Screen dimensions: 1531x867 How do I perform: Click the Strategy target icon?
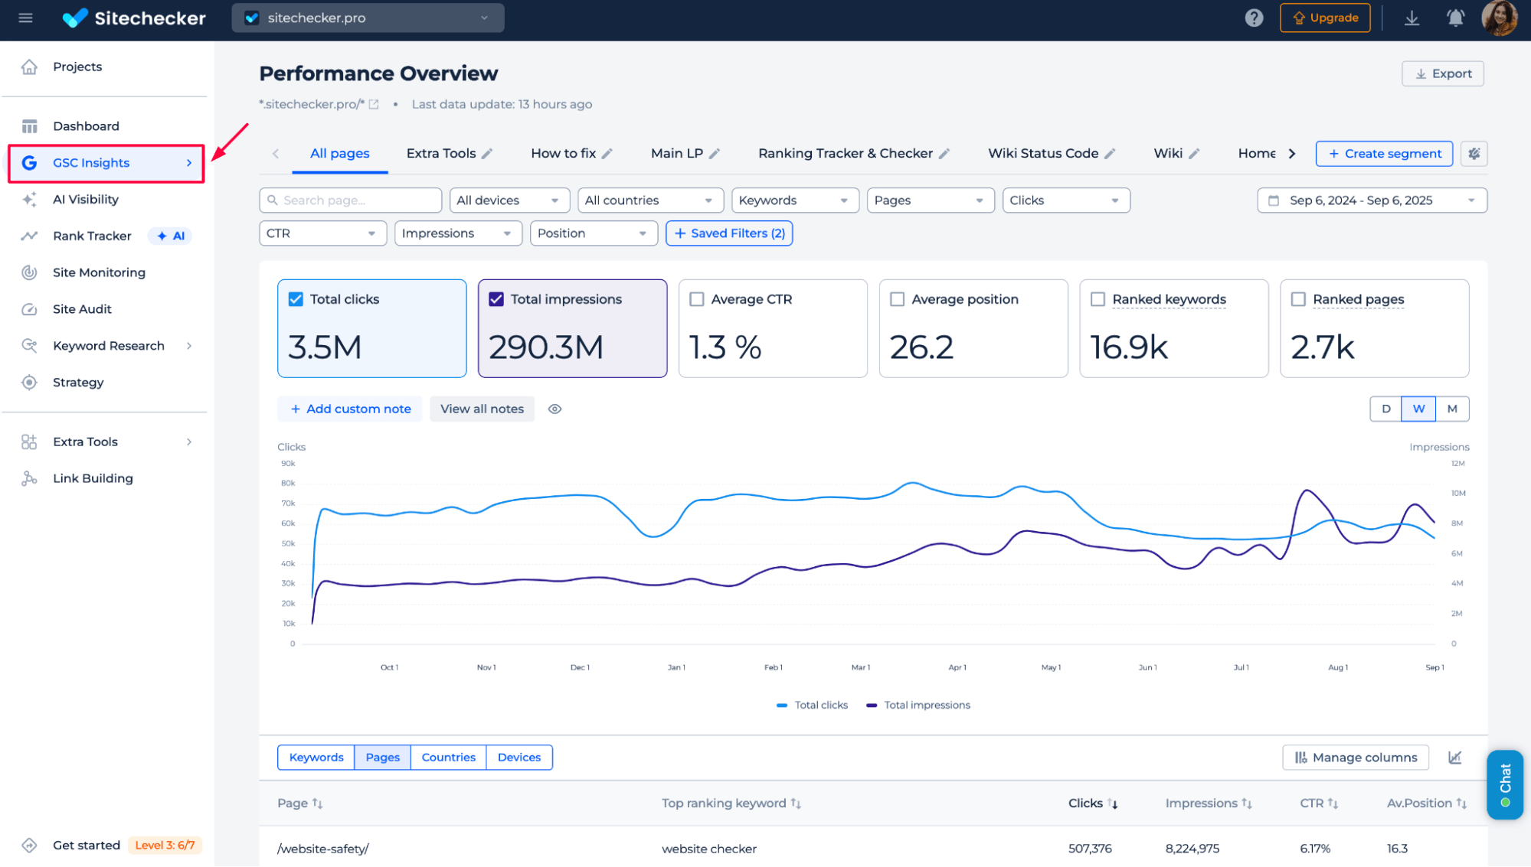pyautogui.click(x=29, y=383)
